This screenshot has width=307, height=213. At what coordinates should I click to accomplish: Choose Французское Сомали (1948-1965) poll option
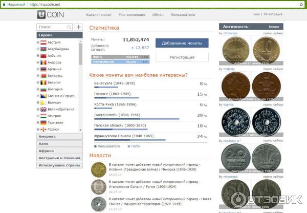pos(124,136)
